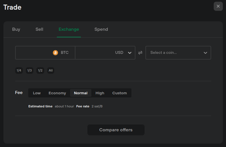Select the Low fee option
226x147 pixels.
(x=37, y=93)
